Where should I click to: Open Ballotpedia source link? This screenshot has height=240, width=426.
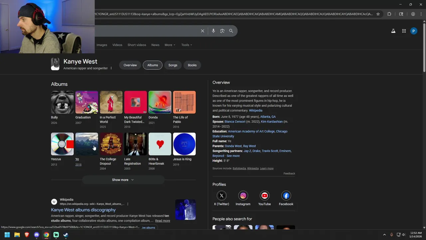239,169
